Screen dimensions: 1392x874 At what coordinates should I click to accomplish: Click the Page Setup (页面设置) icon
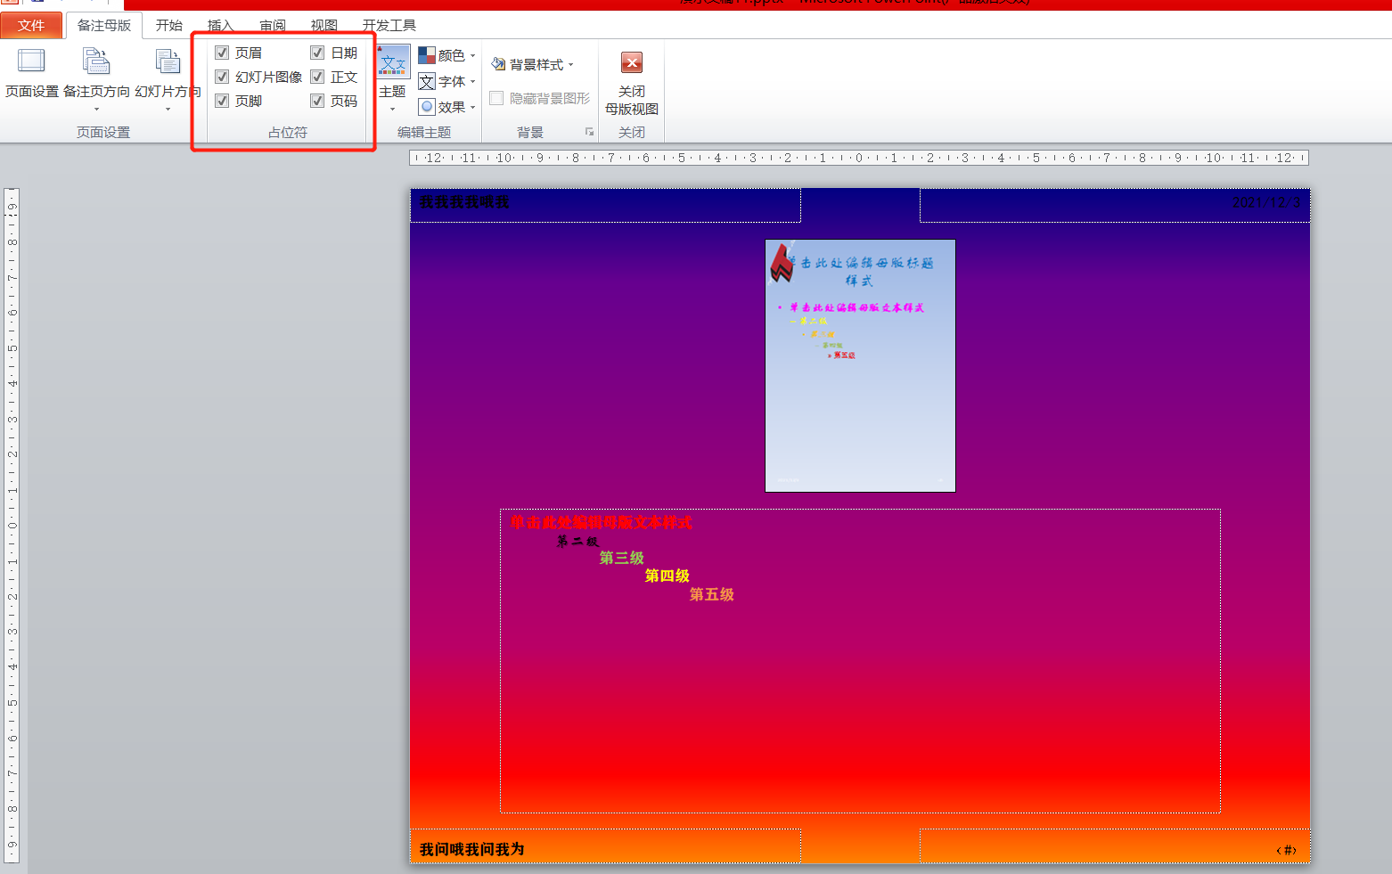[31, 61]
